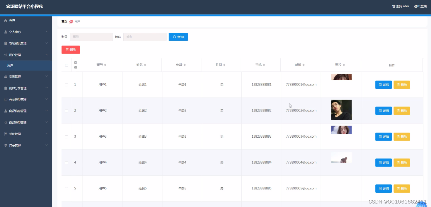Click the user icon beside 商品信息管理
This screenshot has width=431, height=207.
(x=6, y=111)
